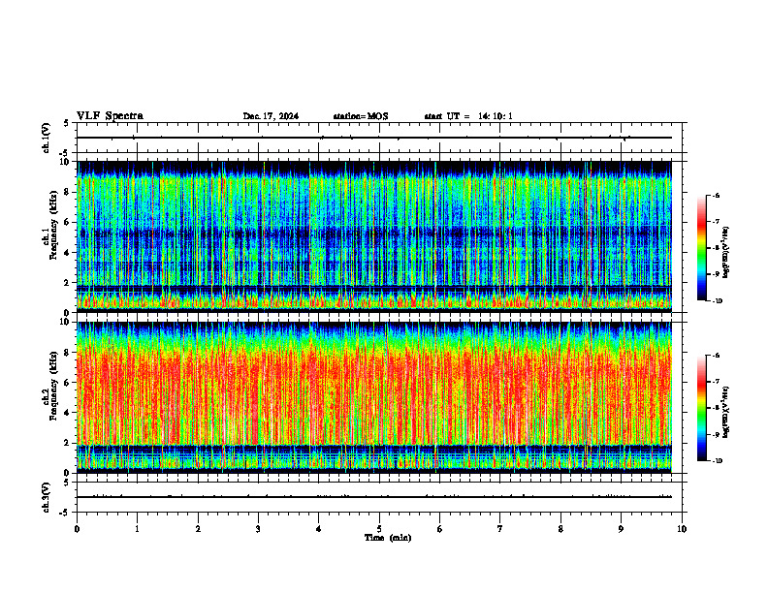The image size is (768, 593).
Task: Click time axis tick label "9"
Action: [x=621, y=529]
